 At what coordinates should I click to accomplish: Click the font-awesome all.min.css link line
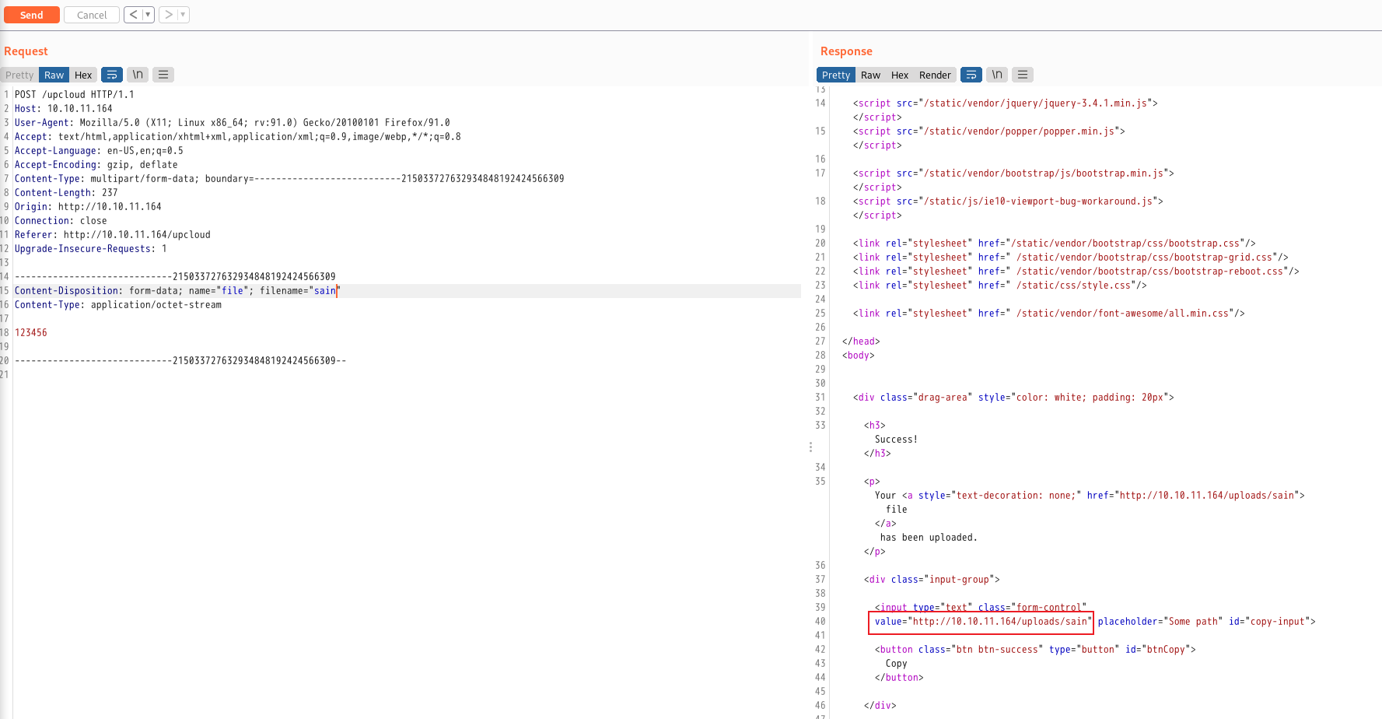(1049, 314)
